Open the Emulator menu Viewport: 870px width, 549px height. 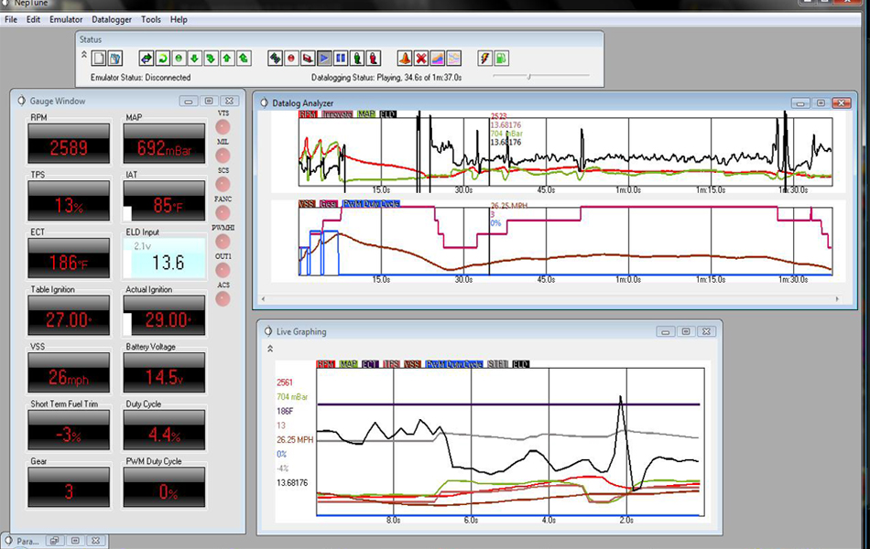(66, 19)
